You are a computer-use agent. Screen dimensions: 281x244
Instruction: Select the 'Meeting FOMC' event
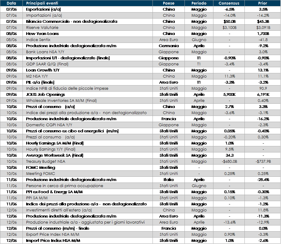point(41,173)
